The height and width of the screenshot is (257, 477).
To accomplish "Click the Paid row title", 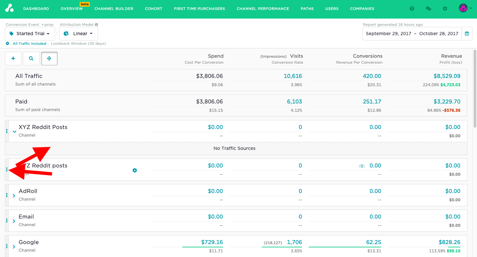I will coord(21,101).
